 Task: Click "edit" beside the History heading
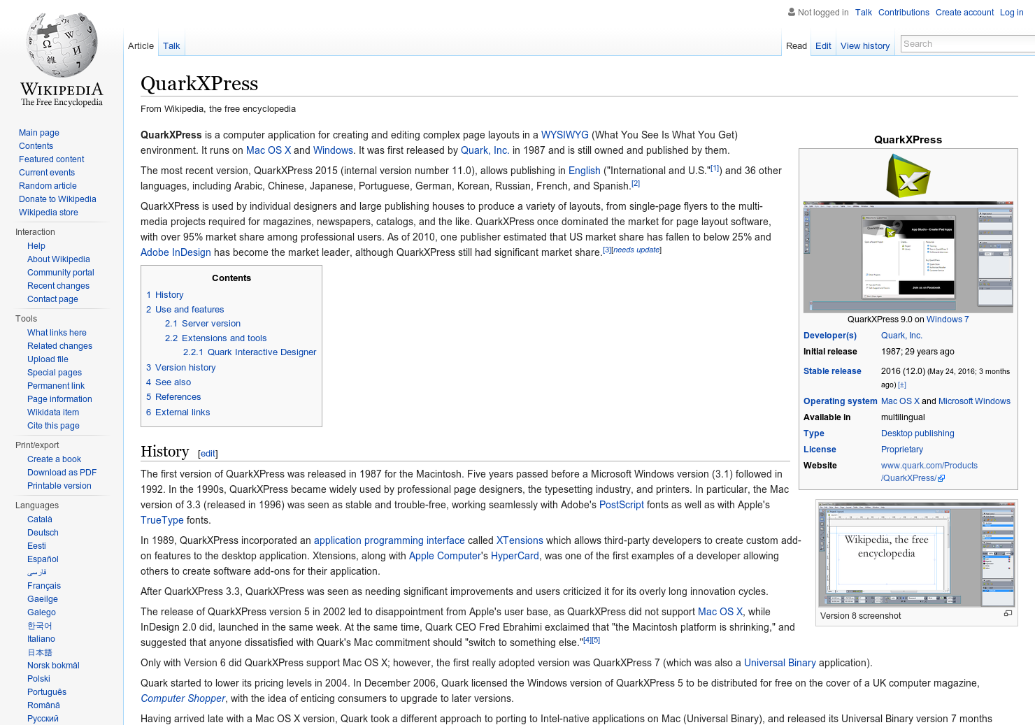pos(208,453)
